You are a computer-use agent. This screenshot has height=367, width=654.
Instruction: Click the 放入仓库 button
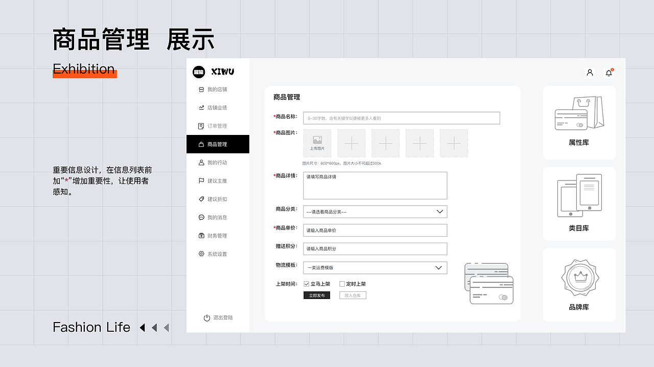(x=353, y=295)
